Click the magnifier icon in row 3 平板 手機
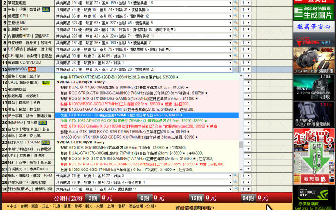Viewport: 336px width, 210px height. (x=235, y=9)
